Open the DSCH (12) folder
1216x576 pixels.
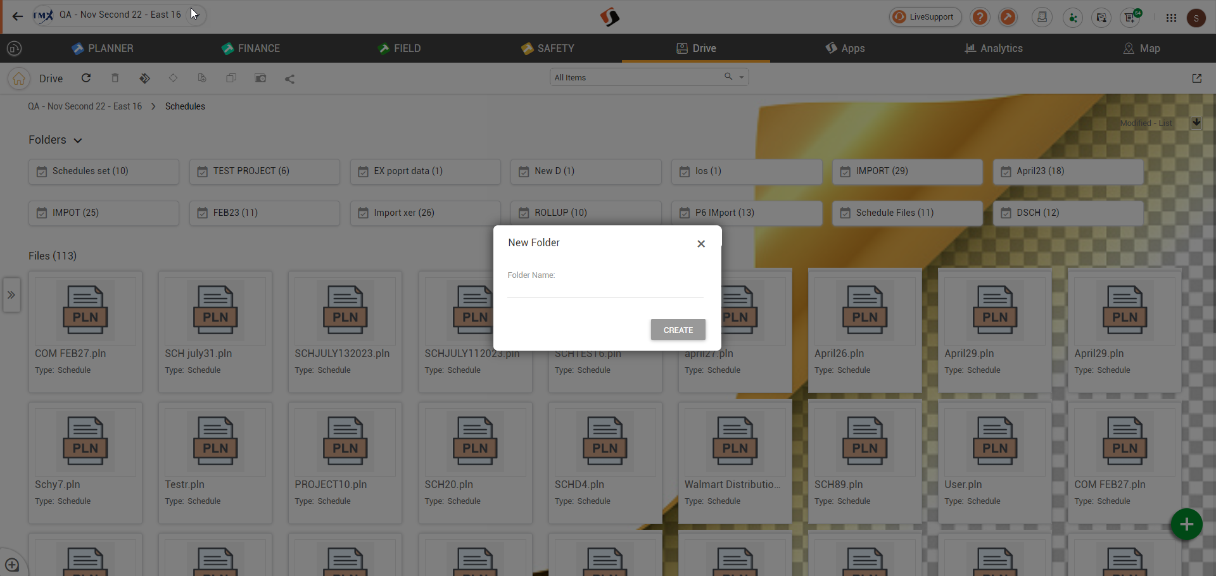point(1068,213)
